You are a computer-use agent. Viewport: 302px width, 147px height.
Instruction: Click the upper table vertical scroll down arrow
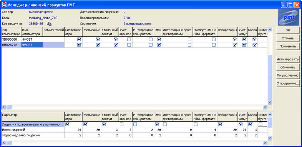(x=270, y=102)
